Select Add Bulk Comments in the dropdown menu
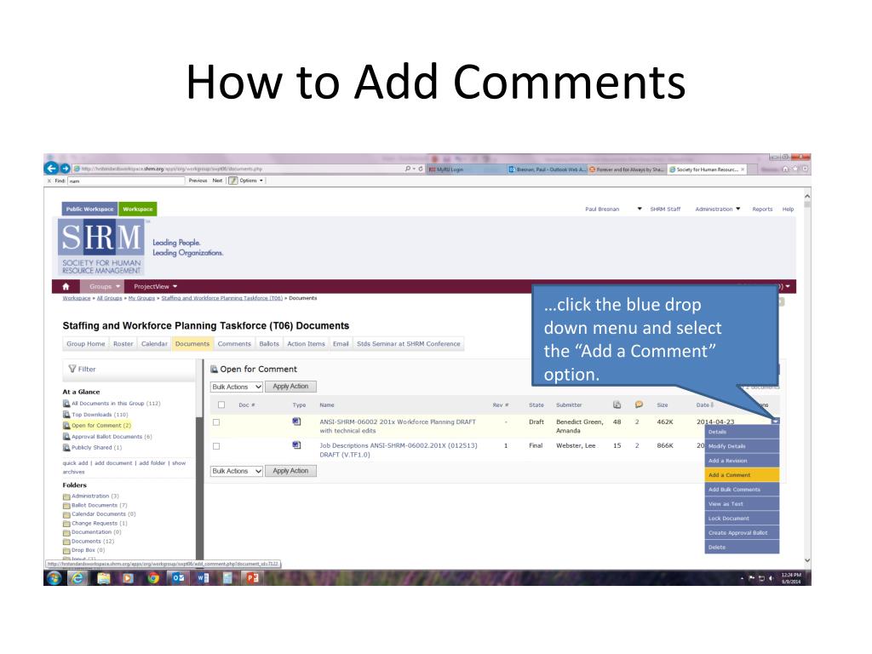This screenshot has height=654, width=872. click(x=742, y=490)
